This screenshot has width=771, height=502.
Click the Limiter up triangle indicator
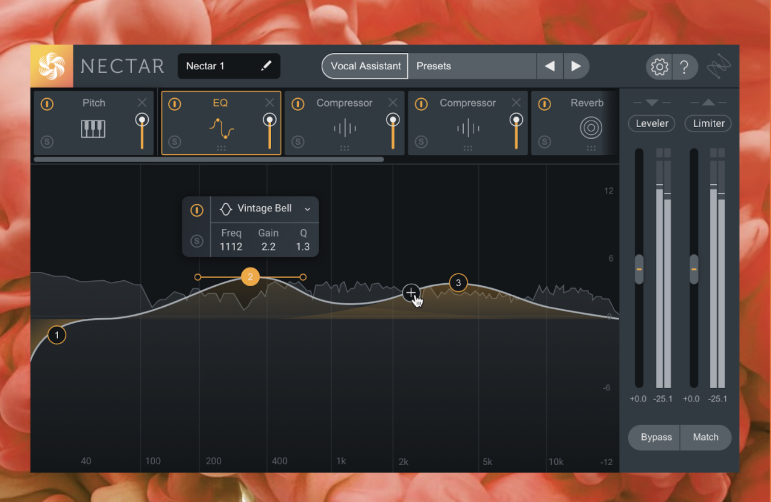pos(708,103)
